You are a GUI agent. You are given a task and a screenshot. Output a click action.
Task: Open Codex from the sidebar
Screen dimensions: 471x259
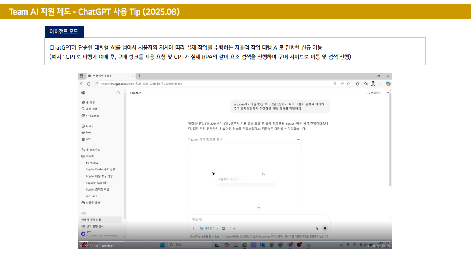coord(87,126)
